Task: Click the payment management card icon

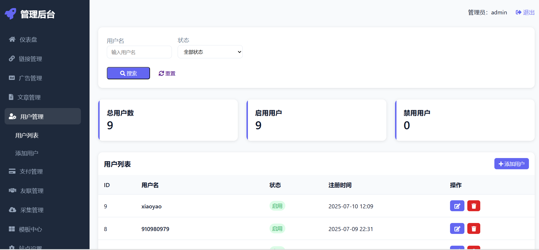Action: (x=12, y=171)
